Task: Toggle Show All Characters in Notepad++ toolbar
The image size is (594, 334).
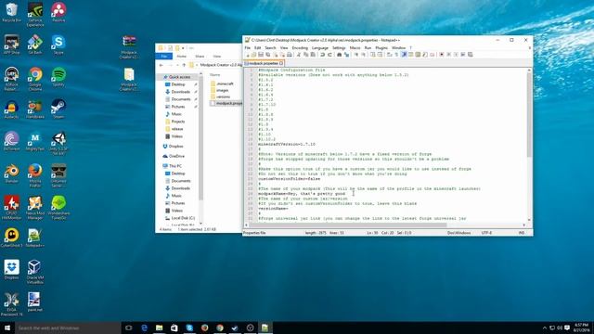Action: pos(396,55)
